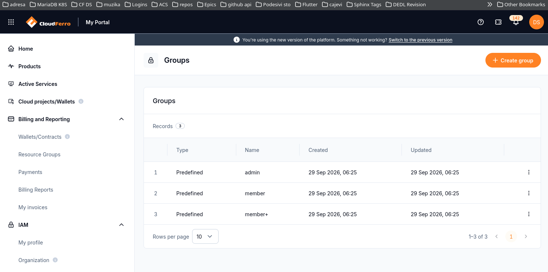The image size is (548, 272).
Task: Collapse the IAM section
Action: point(121,225)
